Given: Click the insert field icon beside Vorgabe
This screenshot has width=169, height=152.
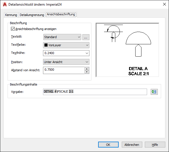Looking at the screenshot, I should pyautogui.click(x=154, y=92).
